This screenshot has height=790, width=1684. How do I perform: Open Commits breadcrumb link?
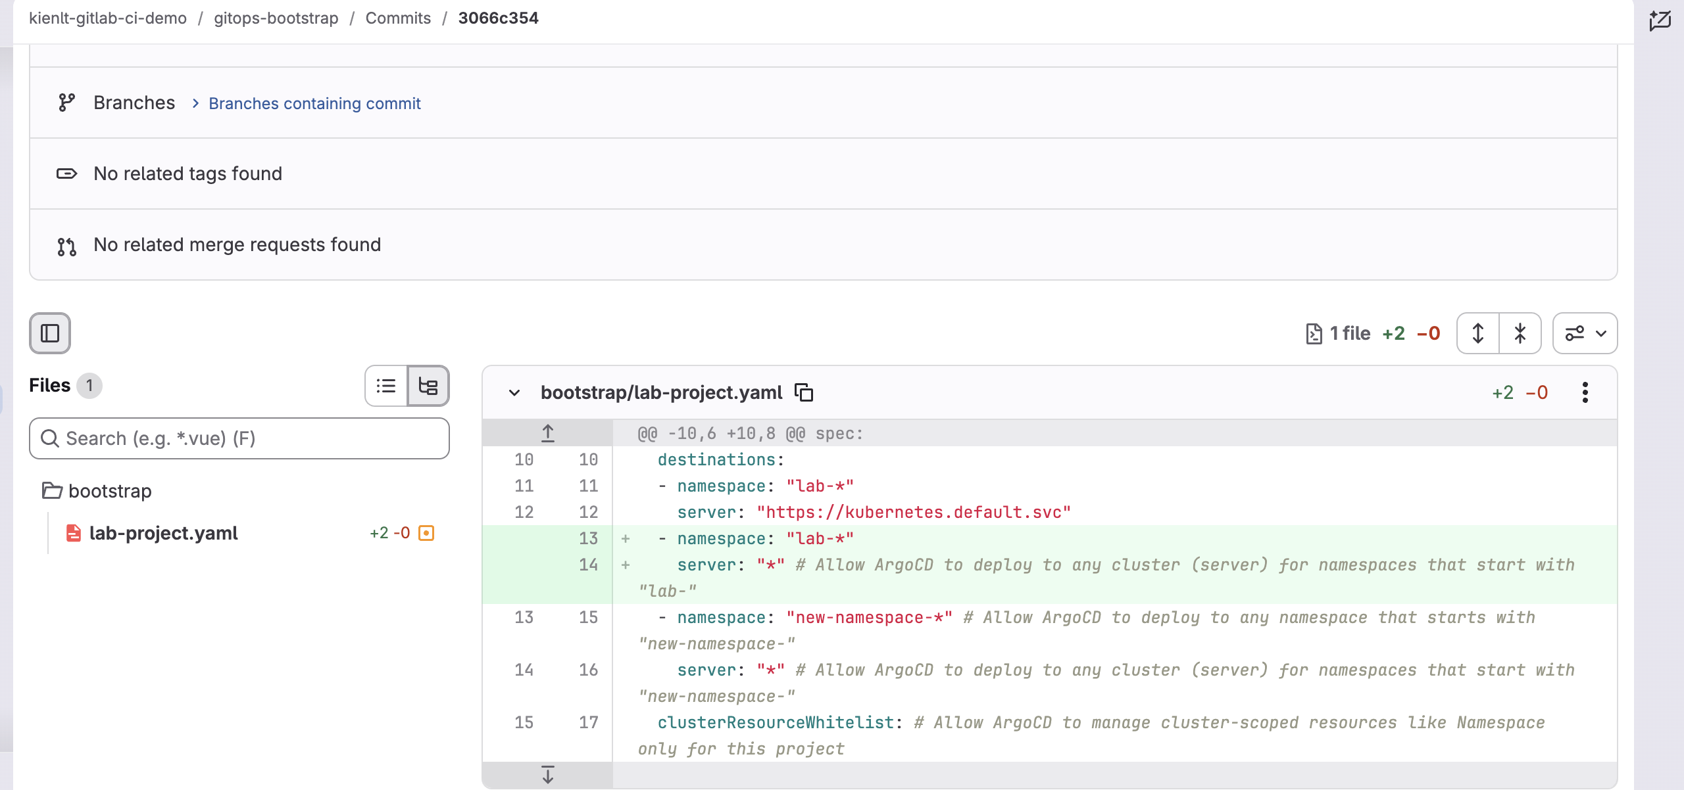[398, 18]
